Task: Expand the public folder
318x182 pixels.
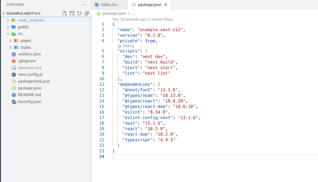Action: (x=8, y=27)
